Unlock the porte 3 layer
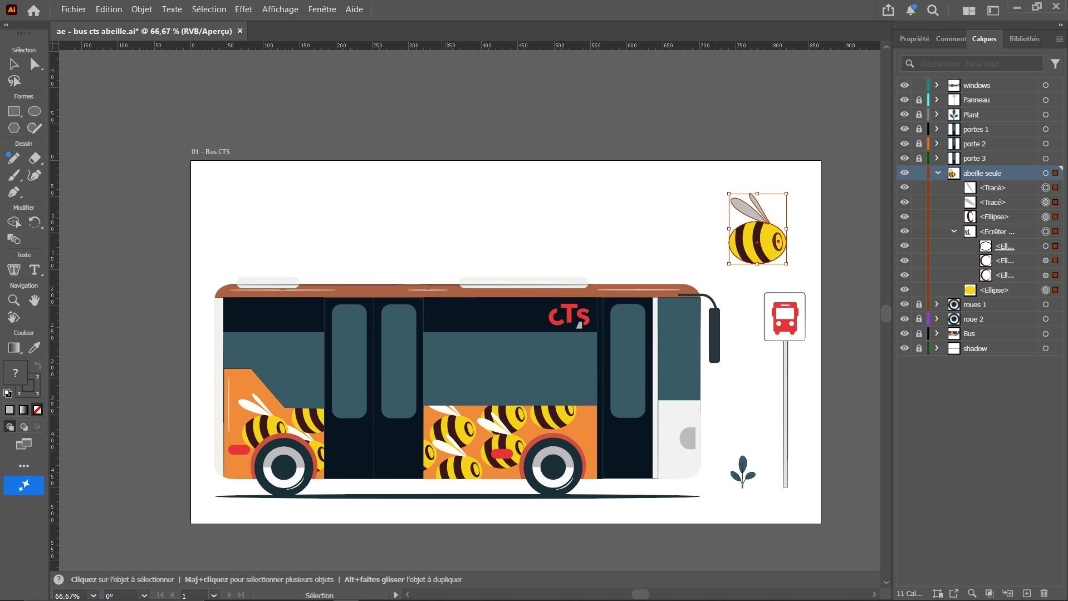Image resolution: width=1068 pixels, height=601 pixels. click(x=919, y=159)
